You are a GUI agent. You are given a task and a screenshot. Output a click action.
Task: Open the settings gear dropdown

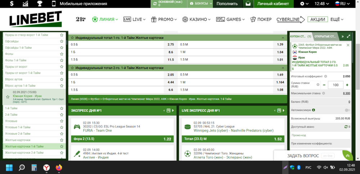coord(304,4)
